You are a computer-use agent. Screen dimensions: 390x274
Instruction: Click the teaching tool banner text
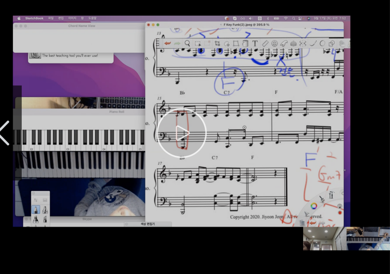(70, 56)
